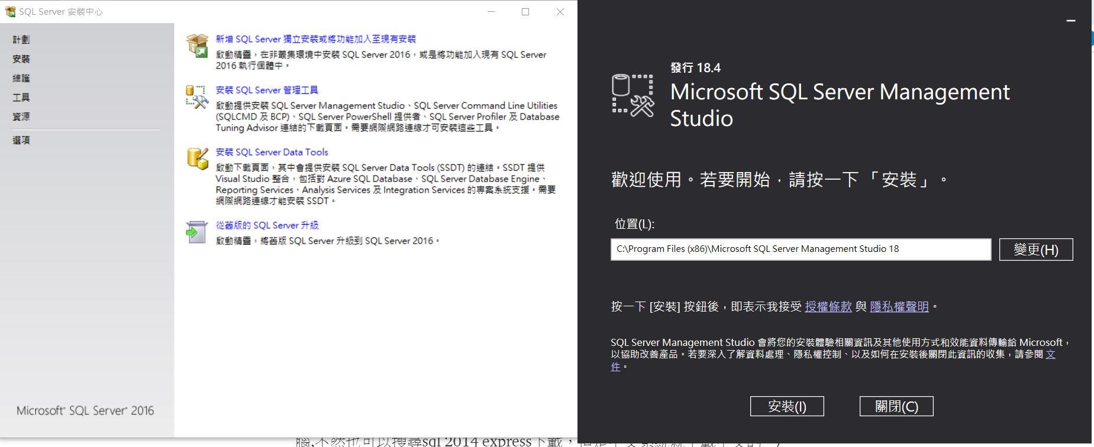Click the new SQL Server standalone installation icon
The image size is (1094, 447).
197,46
